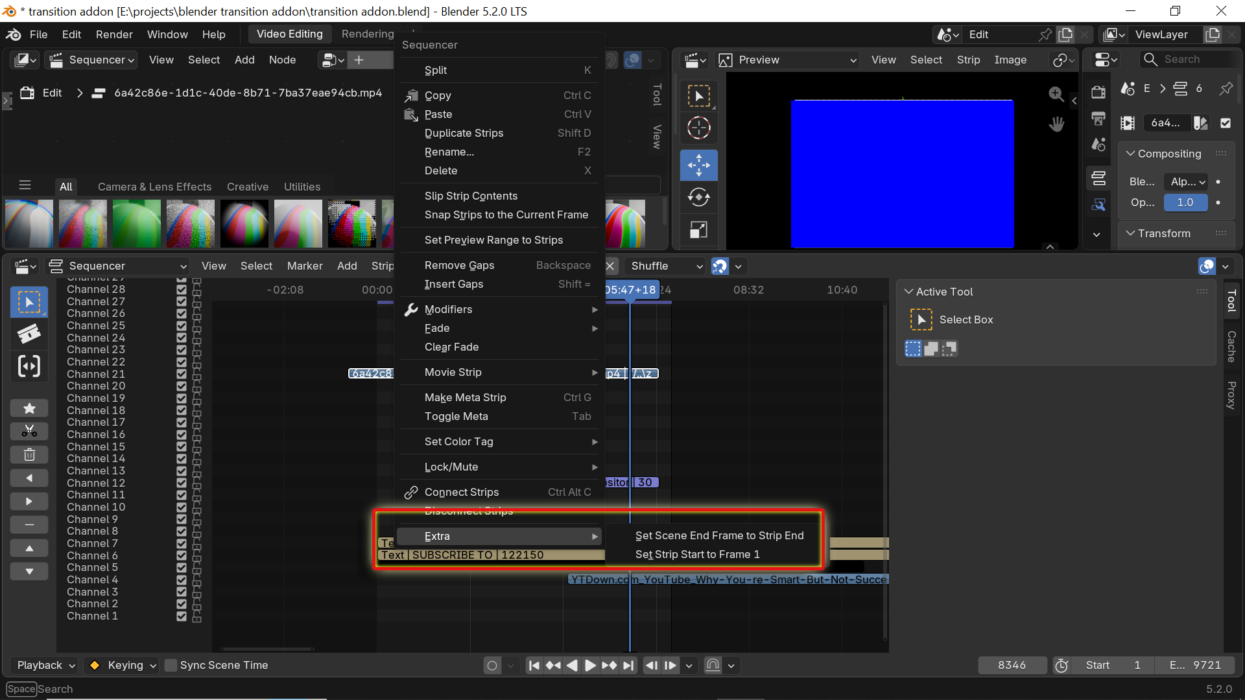Toggle mute checkbox for Channel 1
The height and width of the screenshot is (700, 1245).
click(x=182, y=616)
